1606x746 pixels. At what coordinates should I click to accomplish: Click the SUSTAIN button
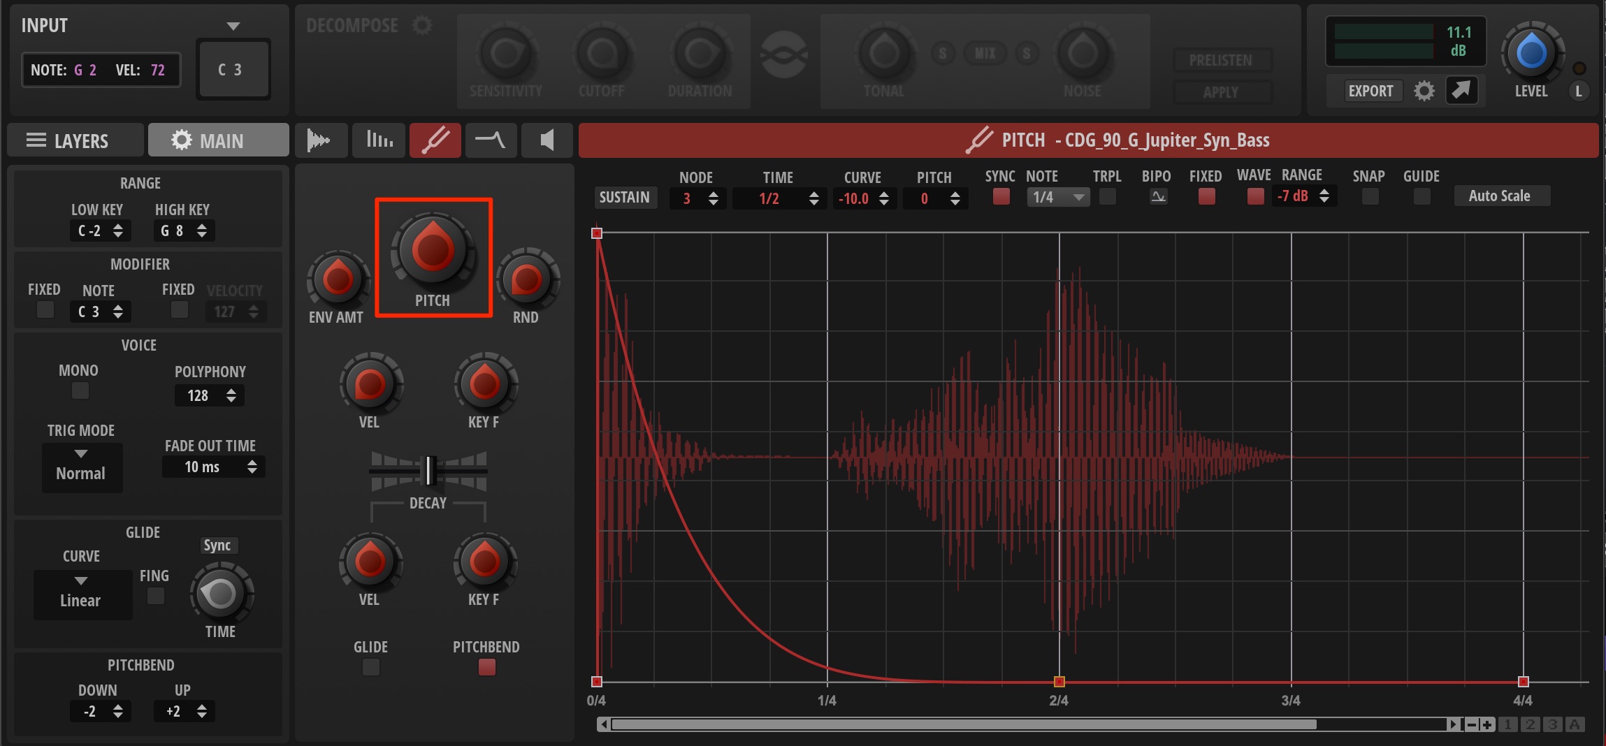pyautogui.click(x=624, y=198)
